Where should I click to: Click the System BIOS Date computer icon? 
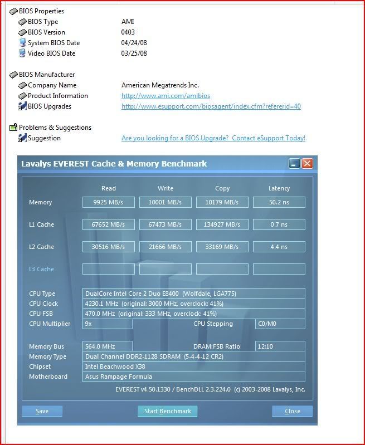(22, 43)
